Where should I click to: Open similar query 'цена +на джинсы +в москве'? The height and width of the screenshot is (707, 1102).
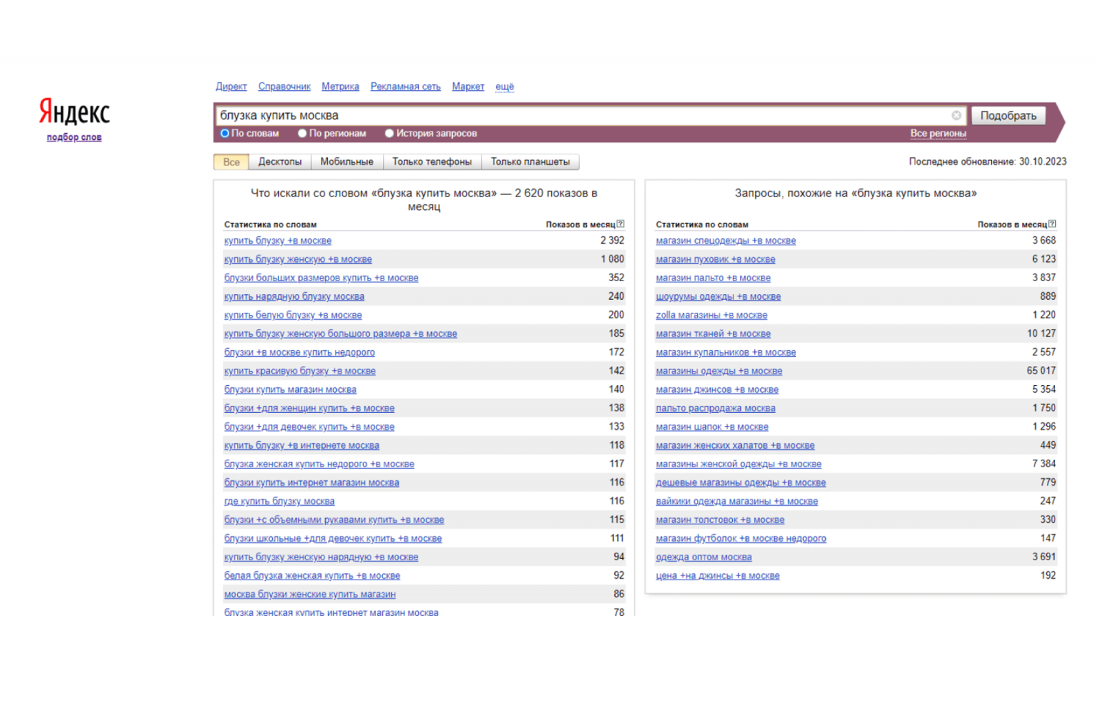[718, 576]
